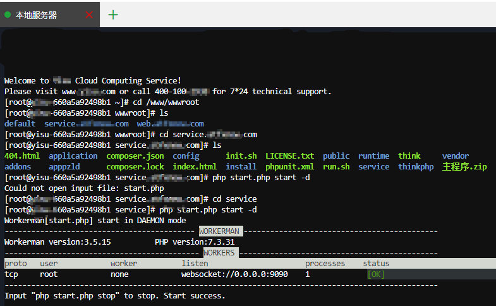Click the green [OK] status indicator

[x=376, y=274]
